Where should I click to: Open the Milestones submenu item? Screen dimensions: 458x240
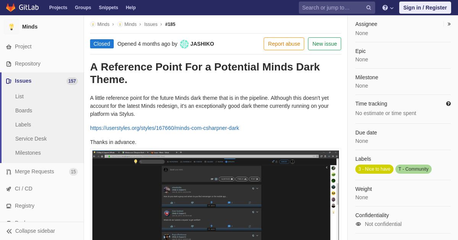coord(28,153)
